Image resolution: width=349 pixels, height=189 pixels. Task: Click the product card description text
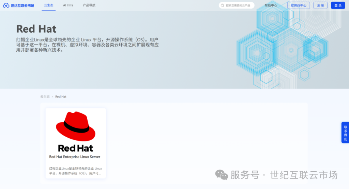tap(75, 171)
